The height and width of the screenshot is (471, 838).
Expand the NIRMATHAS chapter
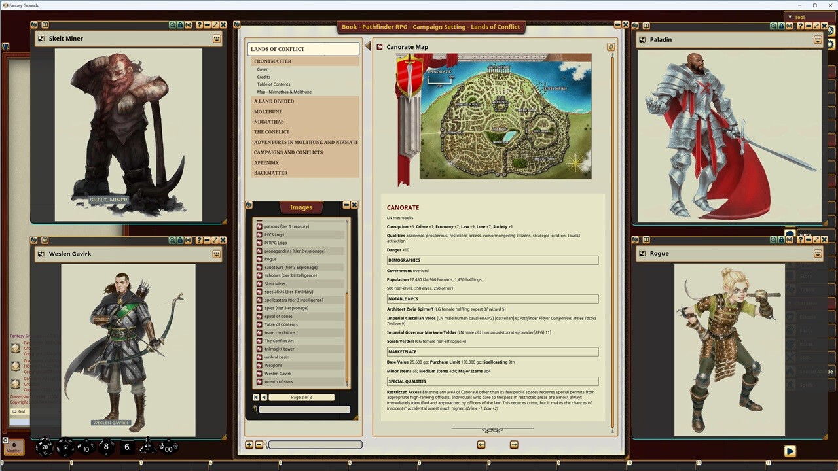[268, 122]
